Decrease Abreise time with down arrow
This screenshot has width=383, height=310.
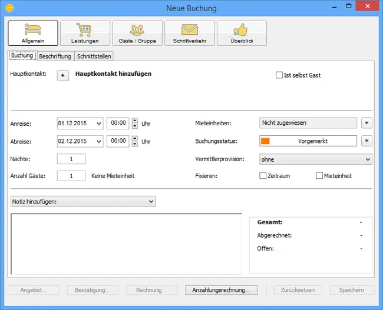click(x=134, y=144)
